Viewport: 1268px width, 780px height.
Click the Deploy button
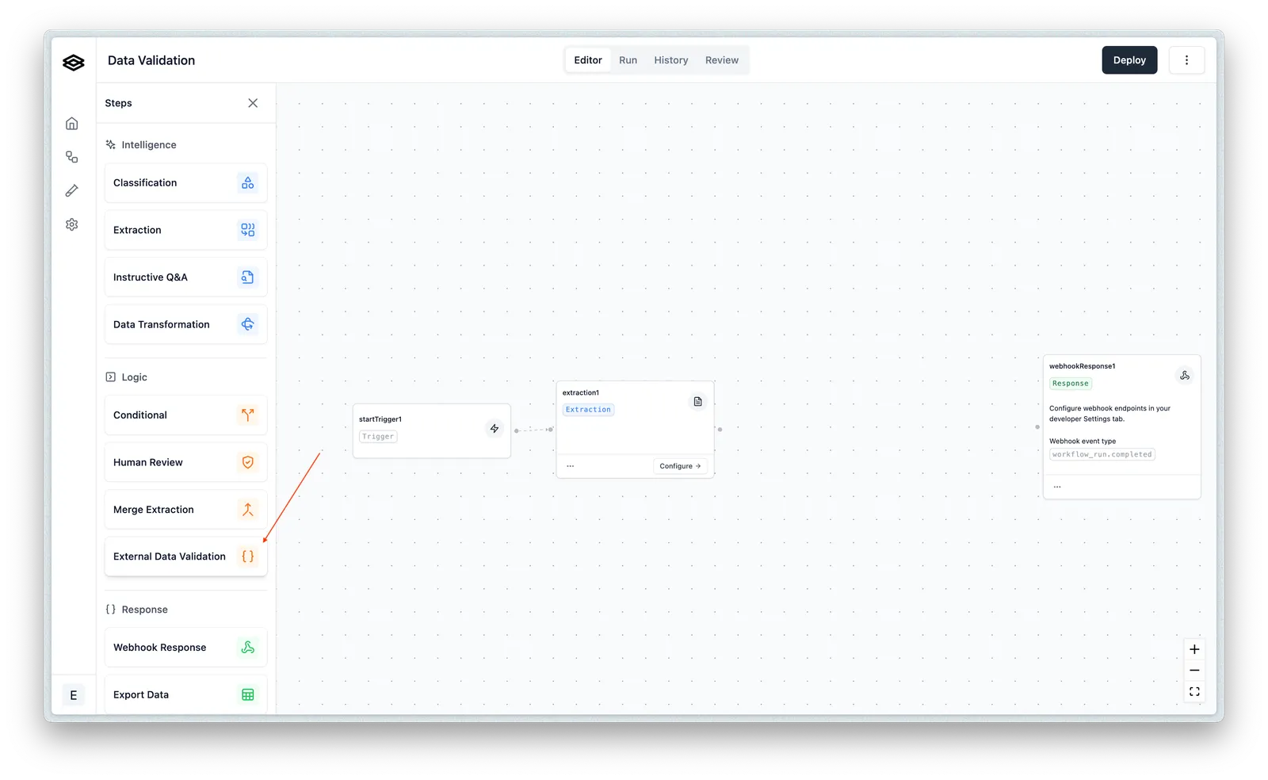coord(1129,60)
